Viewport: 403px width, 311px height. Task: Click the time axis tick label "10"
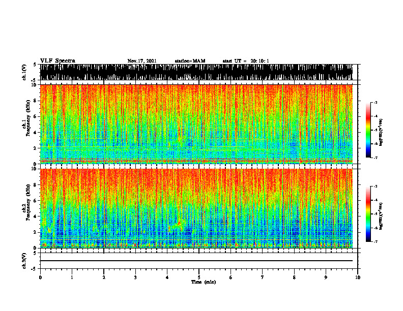tap(358, 277)
